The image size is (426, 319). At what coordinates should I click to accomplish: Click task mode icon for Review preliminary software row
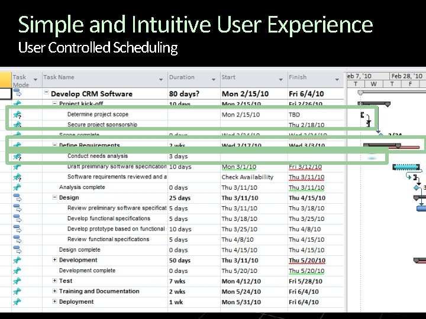pos(17,209)
